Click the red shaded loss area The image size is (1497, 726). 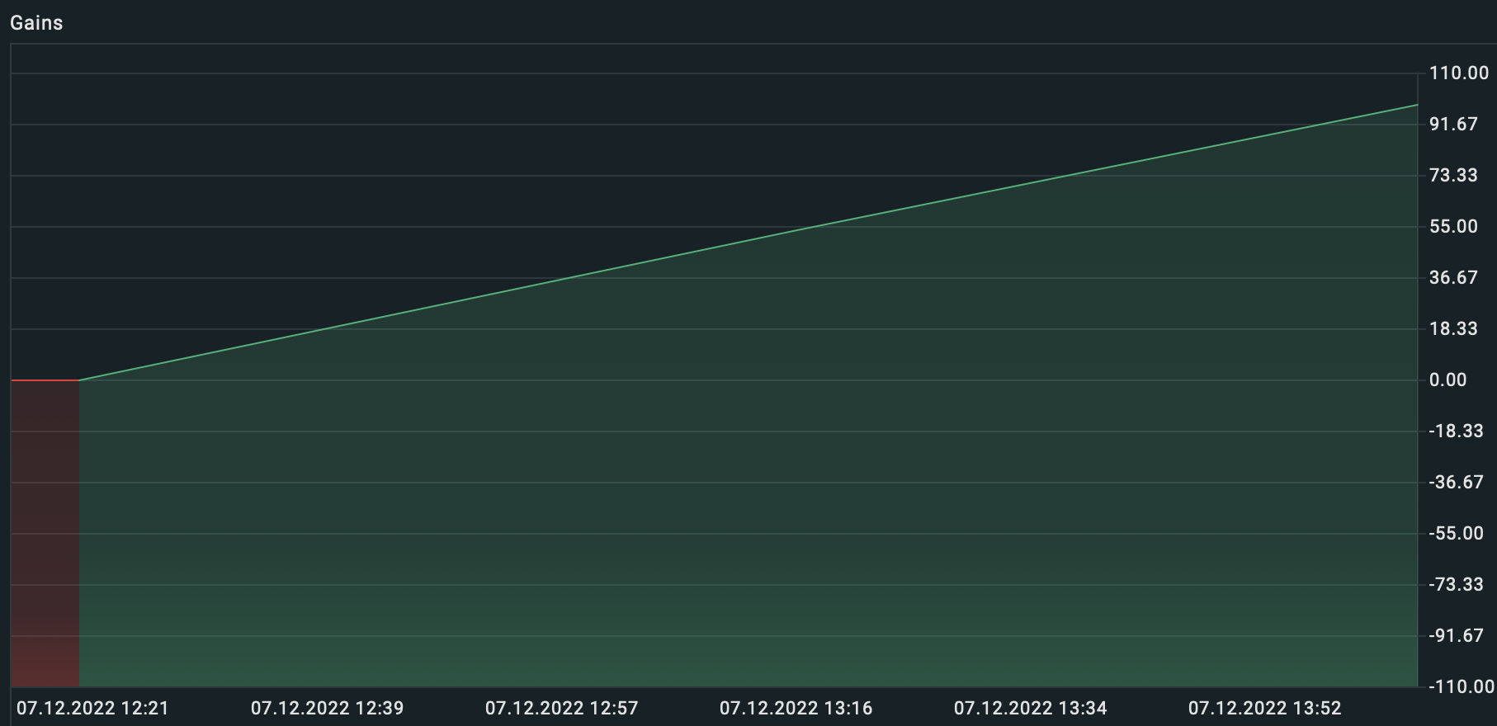point(45,534)
